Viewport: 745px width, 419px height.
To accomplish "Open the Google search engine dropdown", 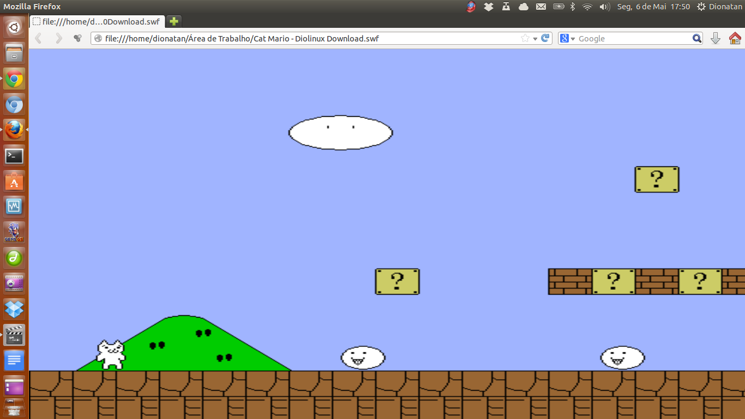I will point(568,38).
